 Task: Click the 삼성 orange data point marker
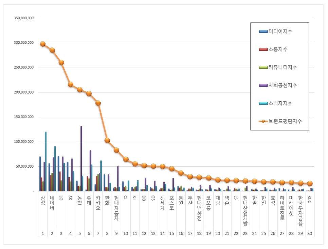click(x=43, y=44)
